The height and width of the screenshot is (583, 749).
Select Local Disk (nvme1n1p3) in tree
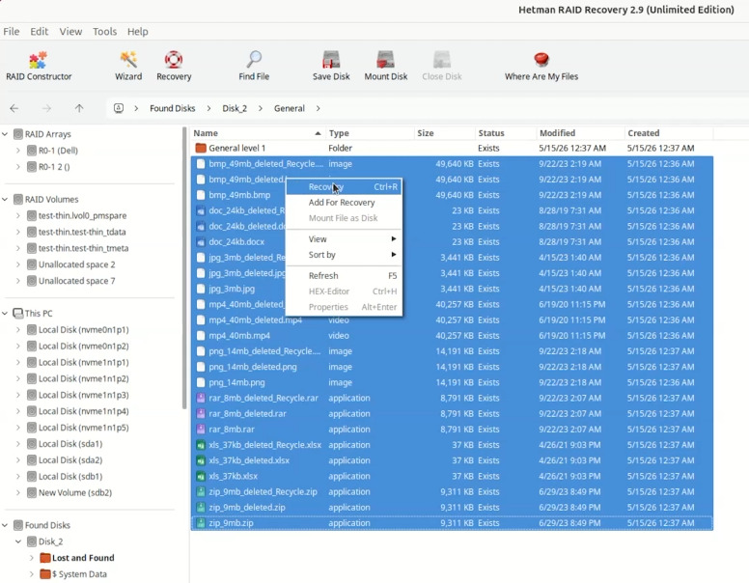pyautogui.click(x=84, y=395)
